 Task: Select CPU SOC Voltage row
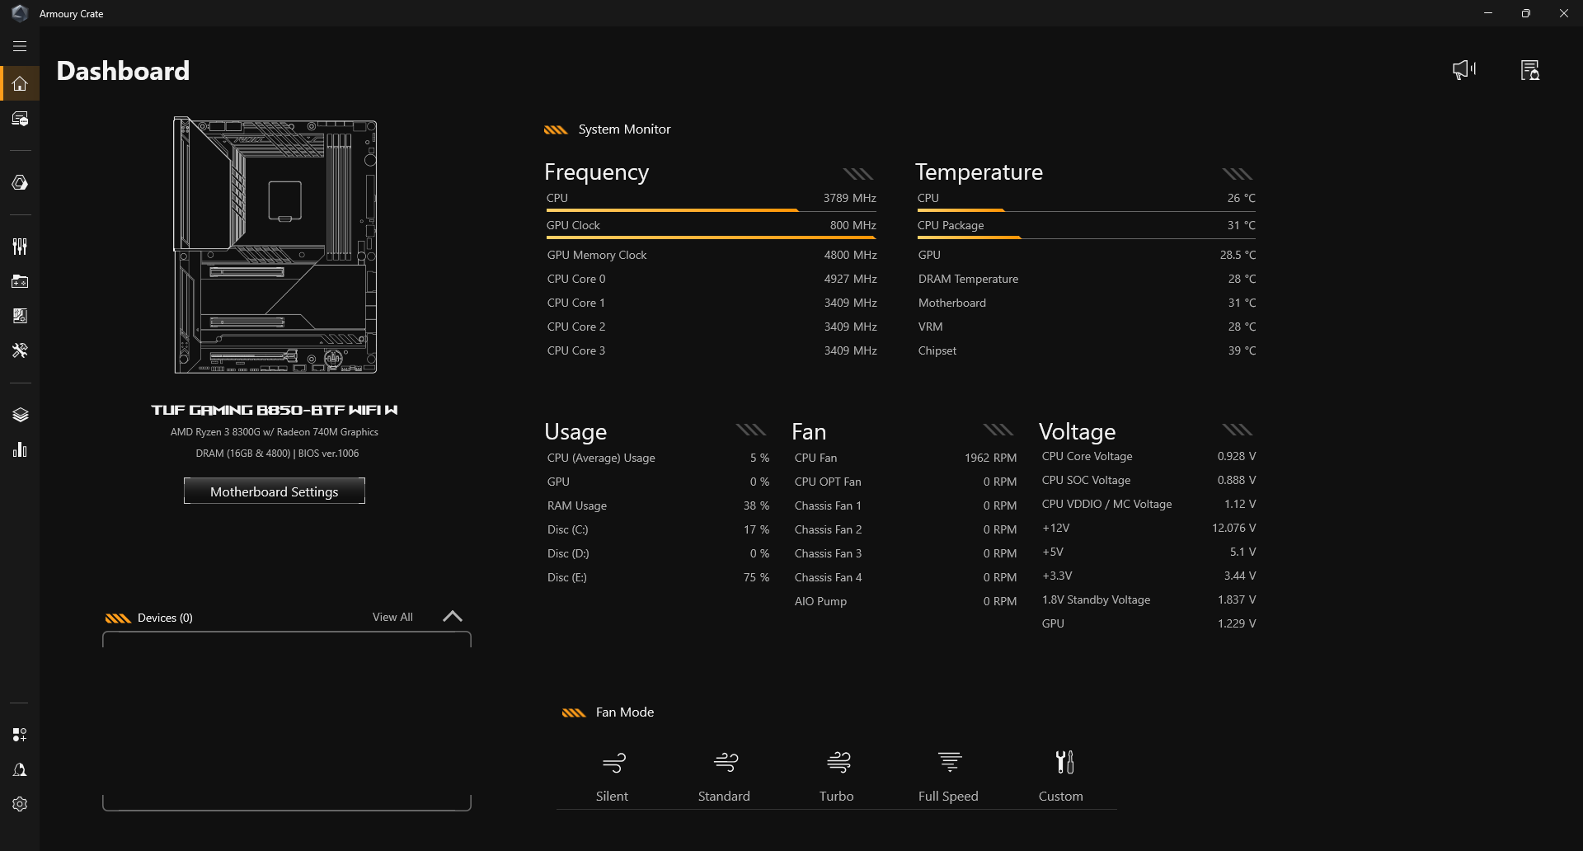click(1148, 480)
